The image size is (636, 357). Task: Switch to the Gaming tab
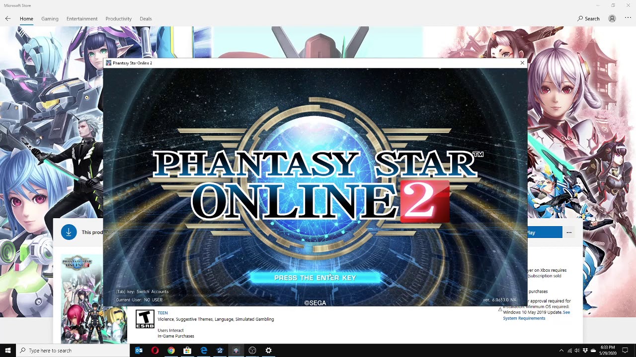[50, 19]
